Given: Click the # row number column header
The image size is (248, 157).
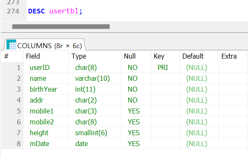Looking at the screenshot, I should click(12, 56).
